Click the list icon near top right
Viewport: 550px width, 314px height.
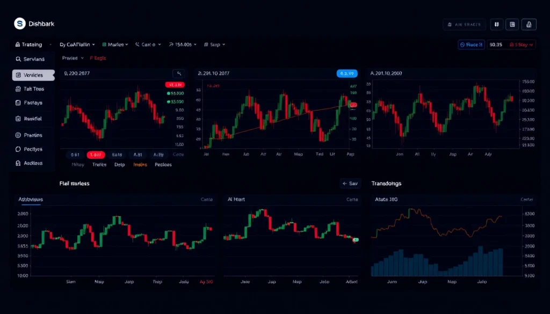coord(513,25)
